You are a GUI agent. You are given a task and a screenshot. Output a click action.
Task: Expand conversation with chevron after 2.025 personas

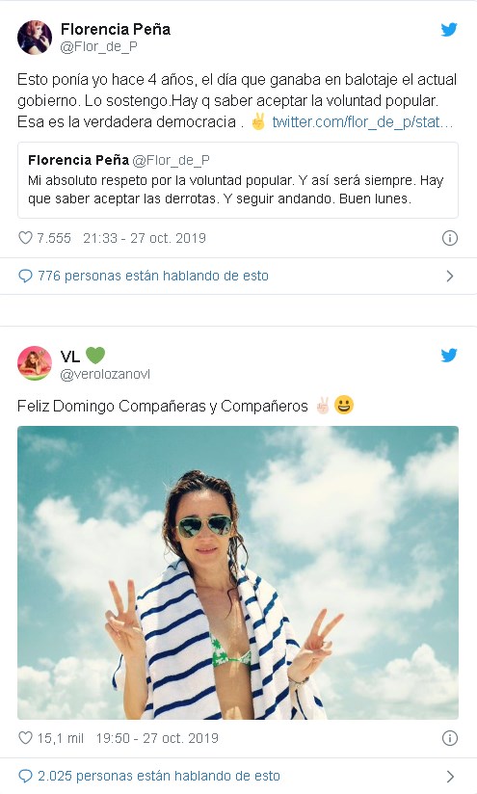[450, 777]
